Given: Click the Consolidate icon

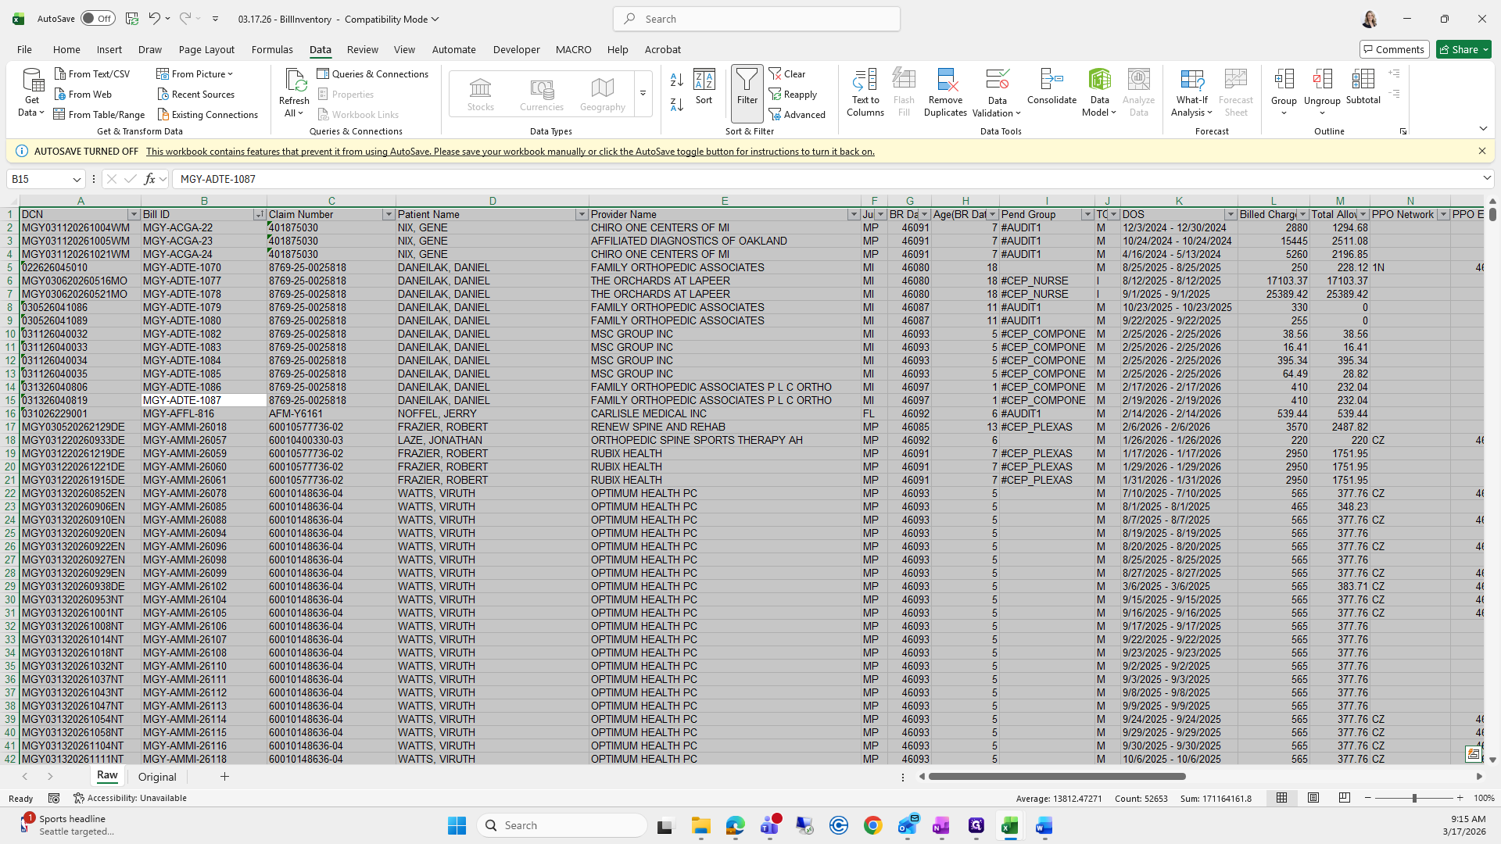Looking at the screenshot, I should click(x=1051, y=80).
